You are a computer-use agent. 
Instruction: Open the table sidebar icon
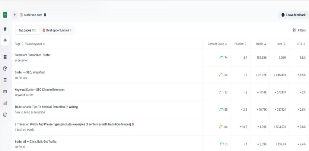click(5, 91)
